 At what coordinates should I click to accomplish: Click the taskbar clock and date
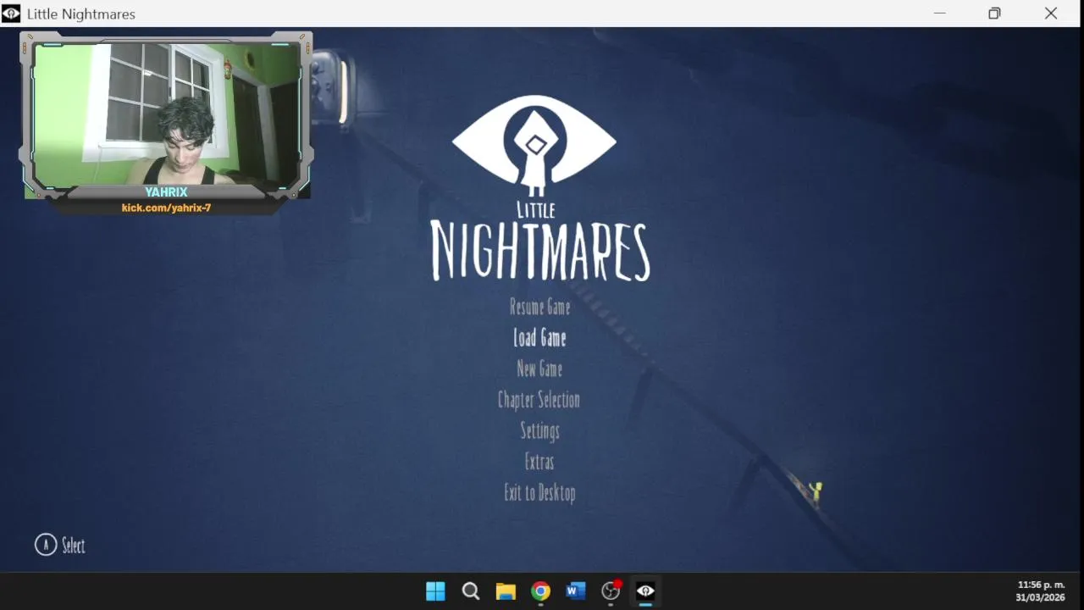[1041, 591]
